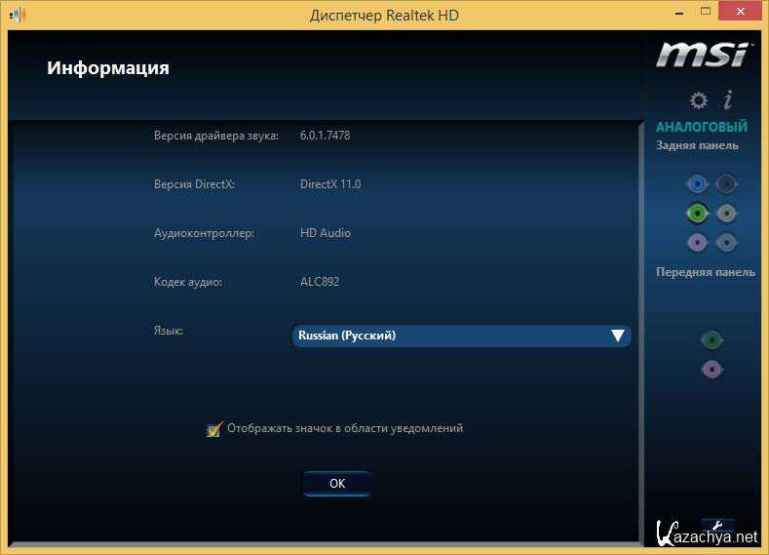
Task: Select the bright green rear panel jack
Action: [x=696, y=213]
